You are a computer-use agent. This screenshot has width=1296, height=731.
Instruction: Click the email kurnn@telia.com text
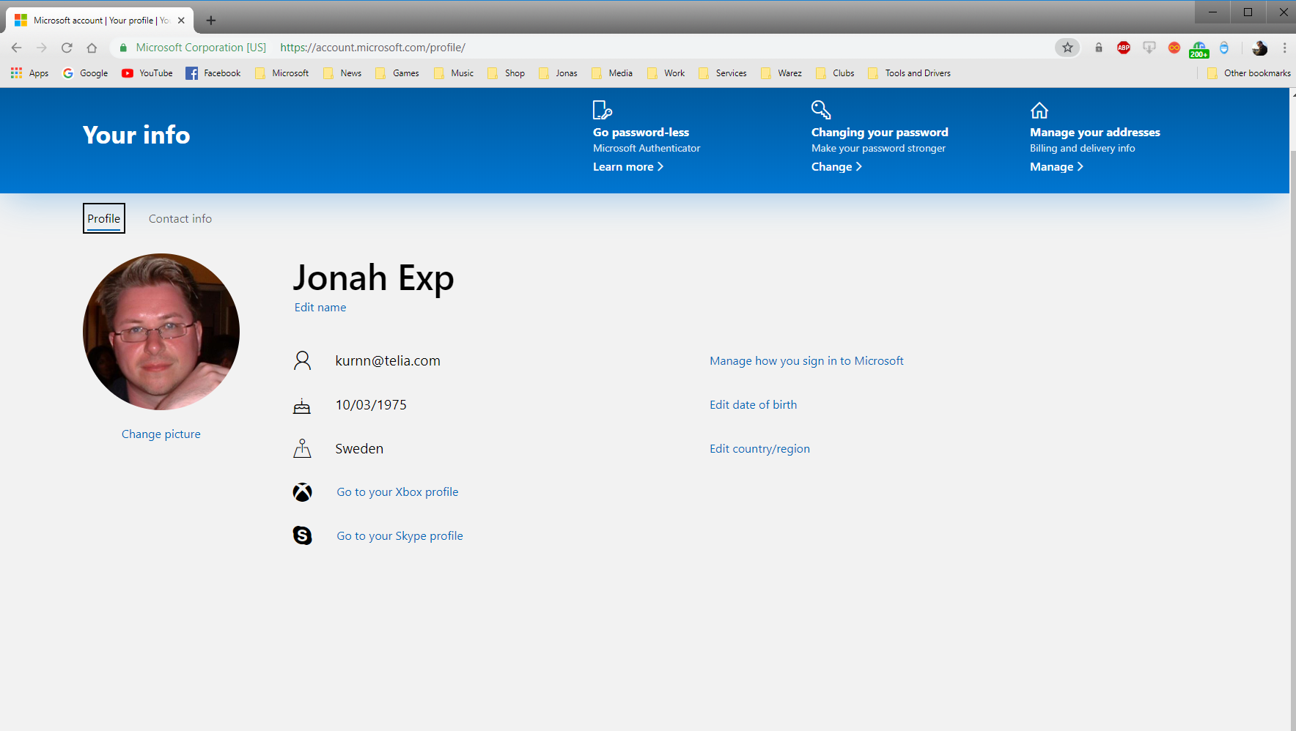click(x=388, y=361)
